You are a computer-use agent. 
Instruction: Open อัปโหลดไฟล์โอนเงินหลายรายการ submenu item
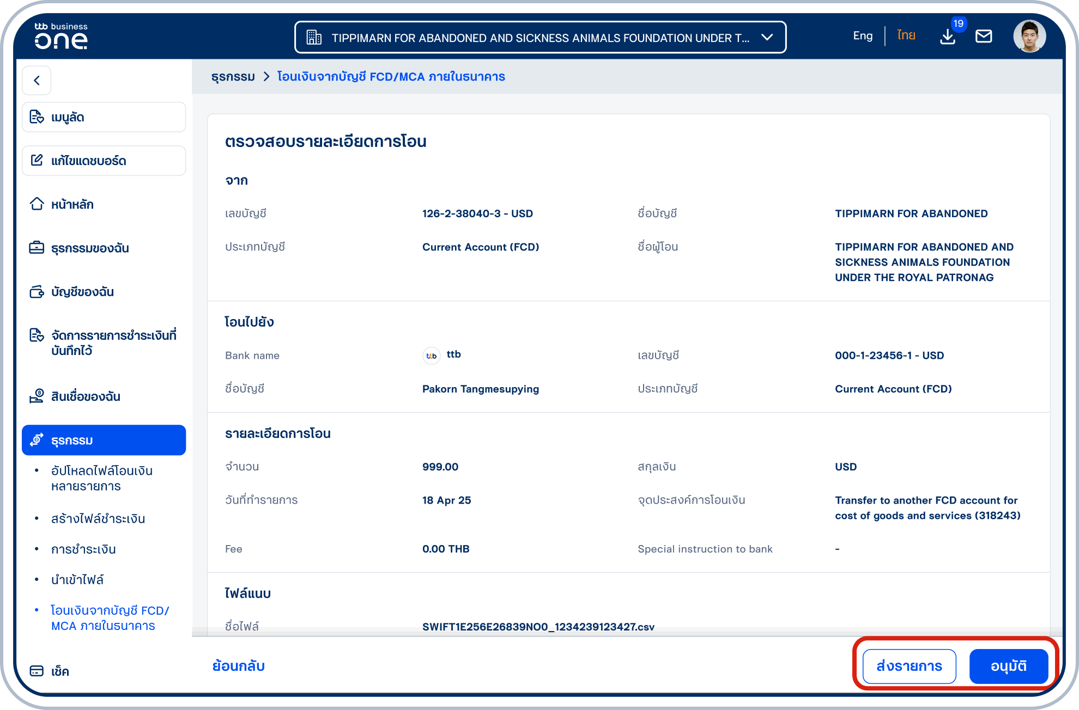click(x=102, y=478)
